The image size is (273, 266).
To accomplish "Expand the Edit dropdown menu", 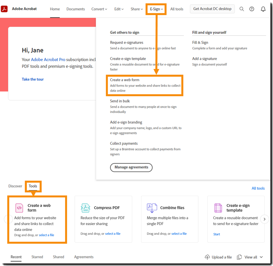I will [119, 9].
